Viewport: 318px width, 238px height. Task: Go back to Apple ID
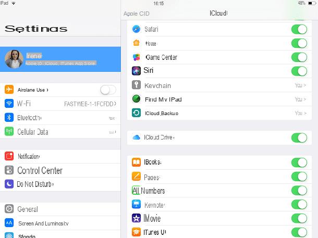pos(136,14)
